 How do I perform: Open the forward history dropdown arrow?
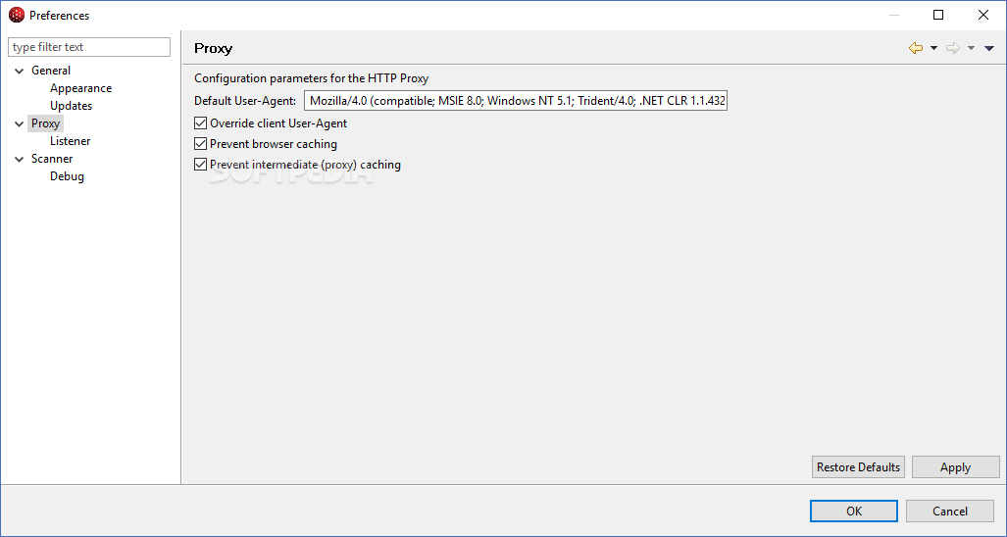coord(971,48)
